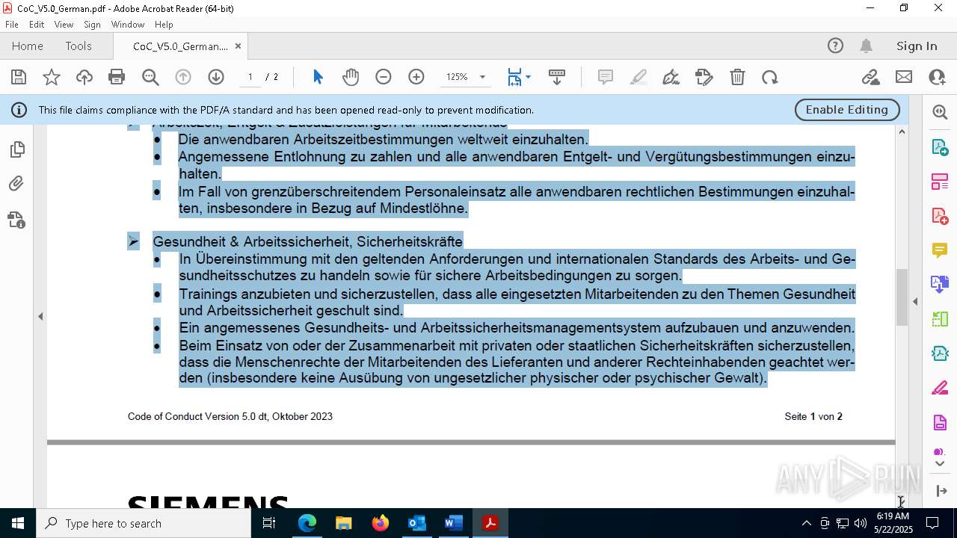Open the page thumbnails panel
This screenshot has height=538, width=957.
16,150
